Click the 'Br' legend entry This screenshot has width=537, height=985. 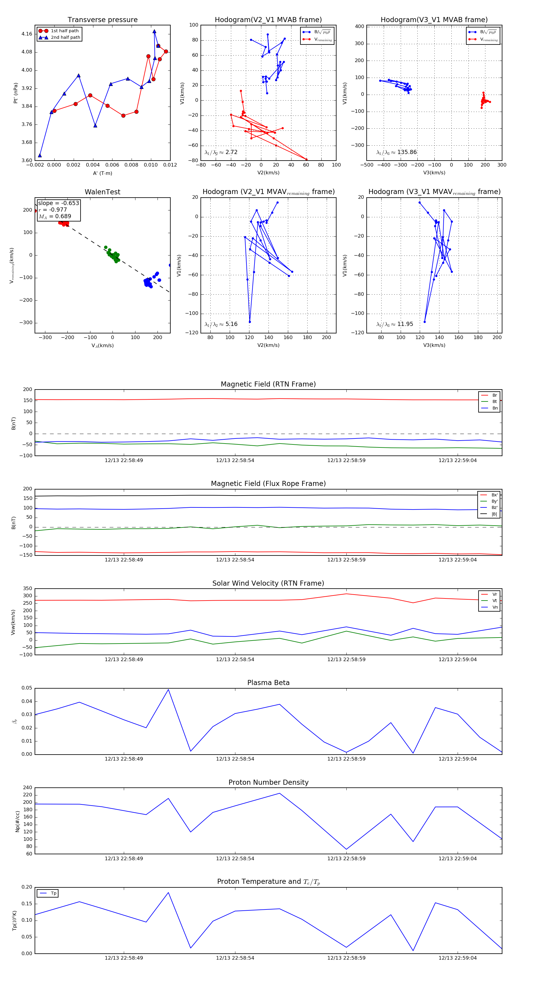pyautogui.click(x=489, y=395)
